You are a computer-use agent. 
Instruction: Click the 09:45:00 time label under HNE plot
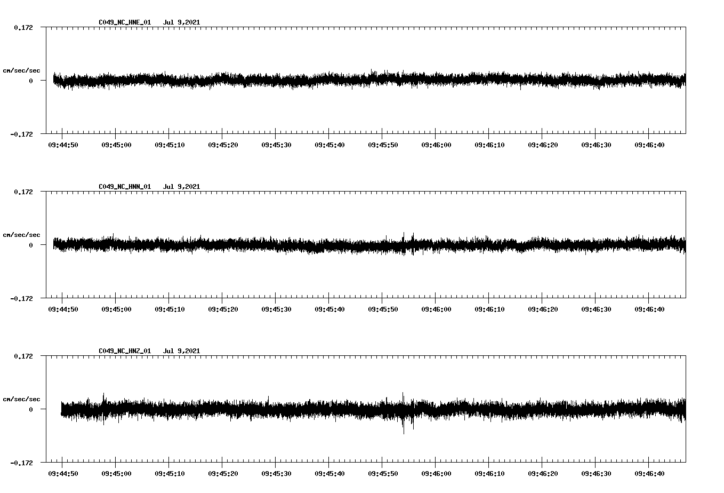tap(116, 145)
